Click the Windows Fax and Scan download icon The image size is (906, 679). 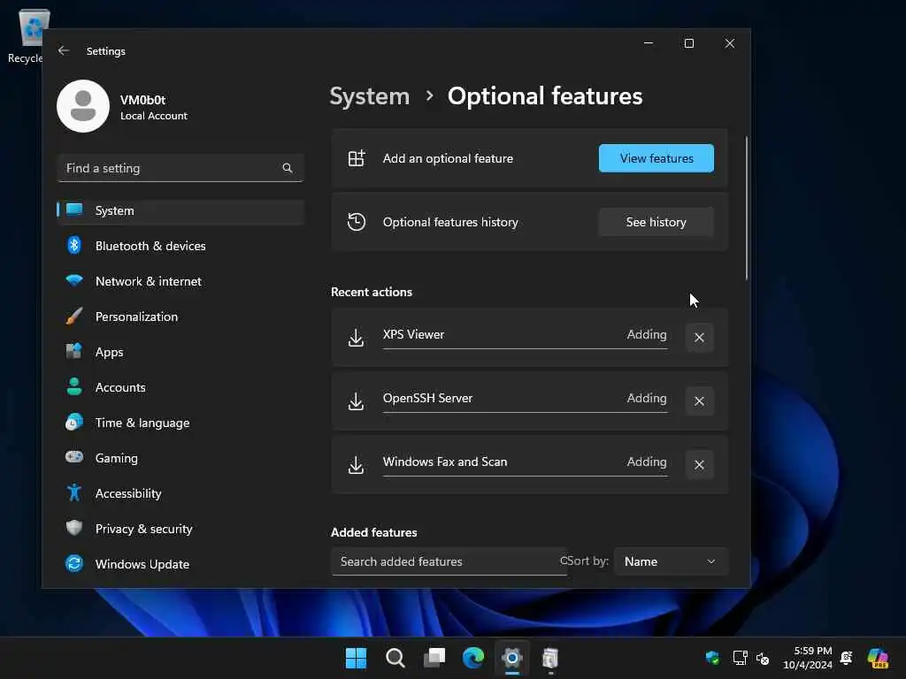[x=356, y=465]
